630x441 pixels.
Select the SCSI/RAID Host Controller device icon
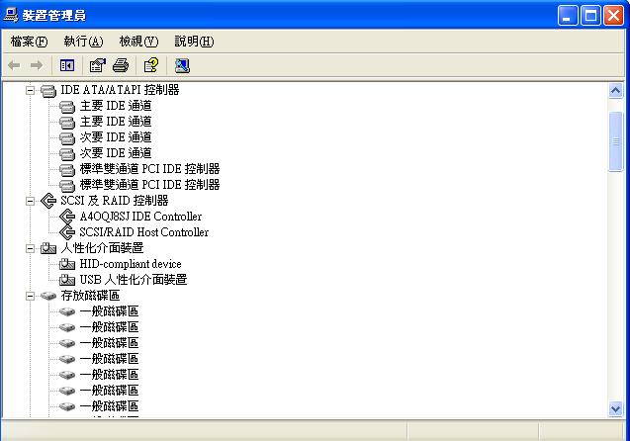point(67,232)
